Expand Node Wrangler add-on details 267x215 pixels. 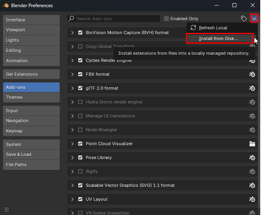pos(72,130)
